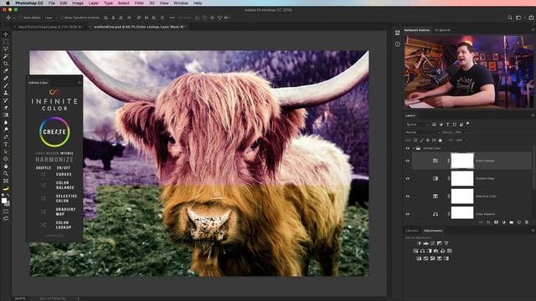Open the Infinite Color panel menu

pyautogui.click(x=80, y=83)
